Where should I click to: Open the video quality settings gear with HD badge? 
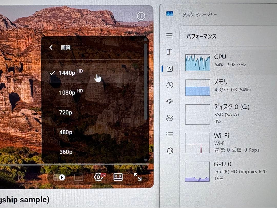pos(98,177)
